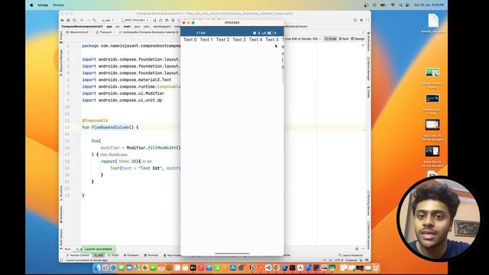Hide the Run panel with minimize icon

[363, 249]
